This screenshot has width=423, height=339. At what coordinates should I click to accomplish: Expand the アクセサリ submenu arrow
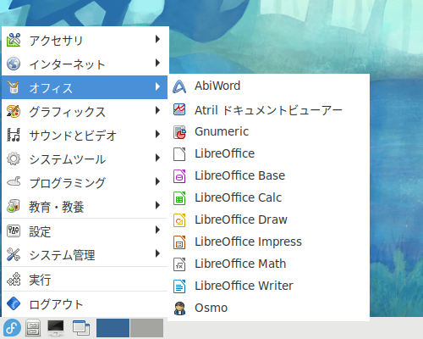157,39
